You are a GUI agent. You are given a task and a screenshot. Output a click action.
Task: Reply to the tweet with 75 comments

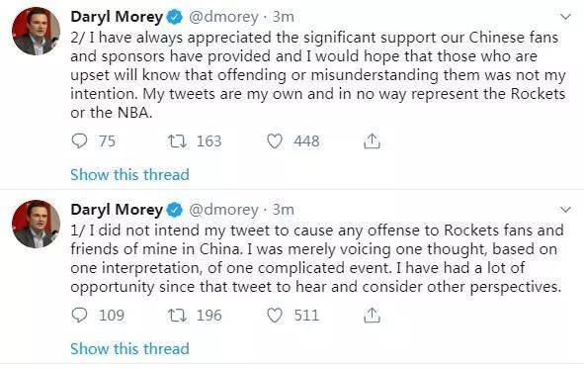pyautogui.click(x=79, y=141)
